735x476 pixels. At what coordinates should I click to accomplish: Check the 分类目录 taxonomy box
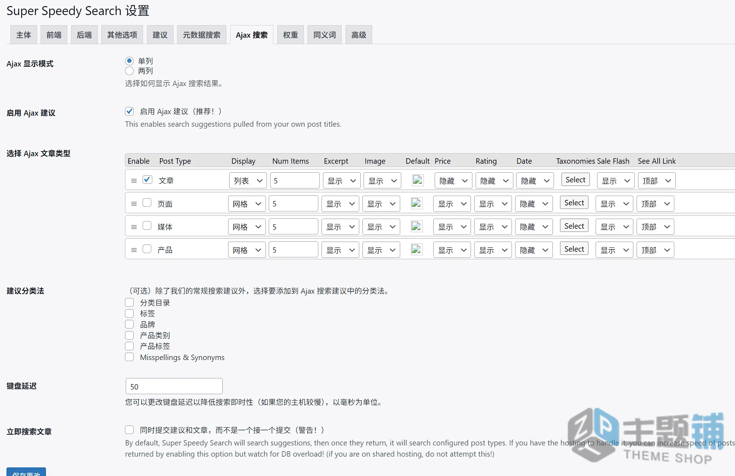(129, 302)
